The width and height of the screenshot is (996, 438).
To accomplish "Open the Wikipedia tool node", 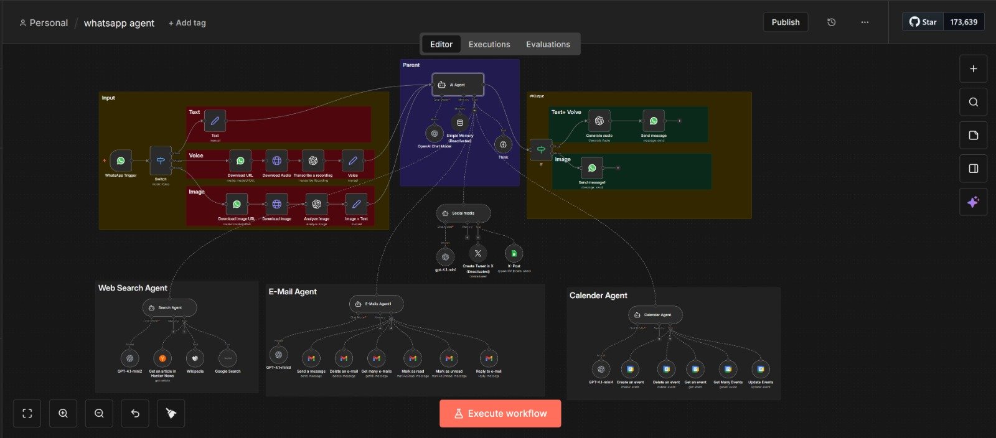I will [195, 358].
